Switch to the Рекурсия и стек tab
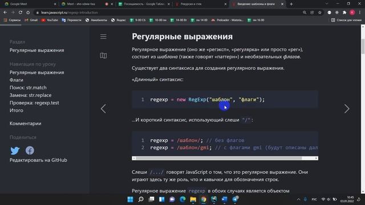The image size is (365, 205). click(x=200, y=4)
